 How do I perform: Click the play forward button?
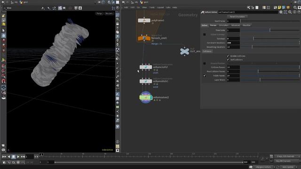coord(18,157)
